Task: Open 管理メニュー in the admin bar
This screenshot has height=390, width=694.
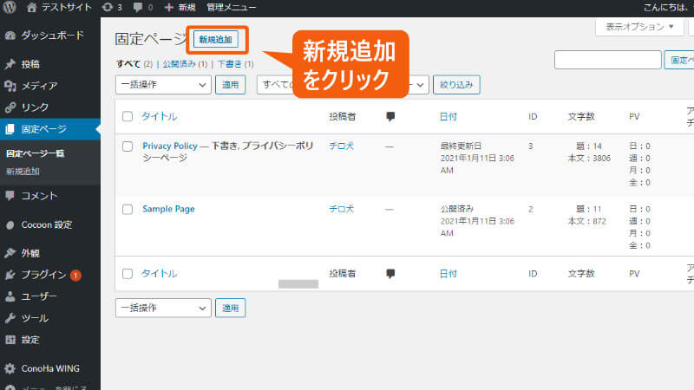Action: (x=231, y=8)
